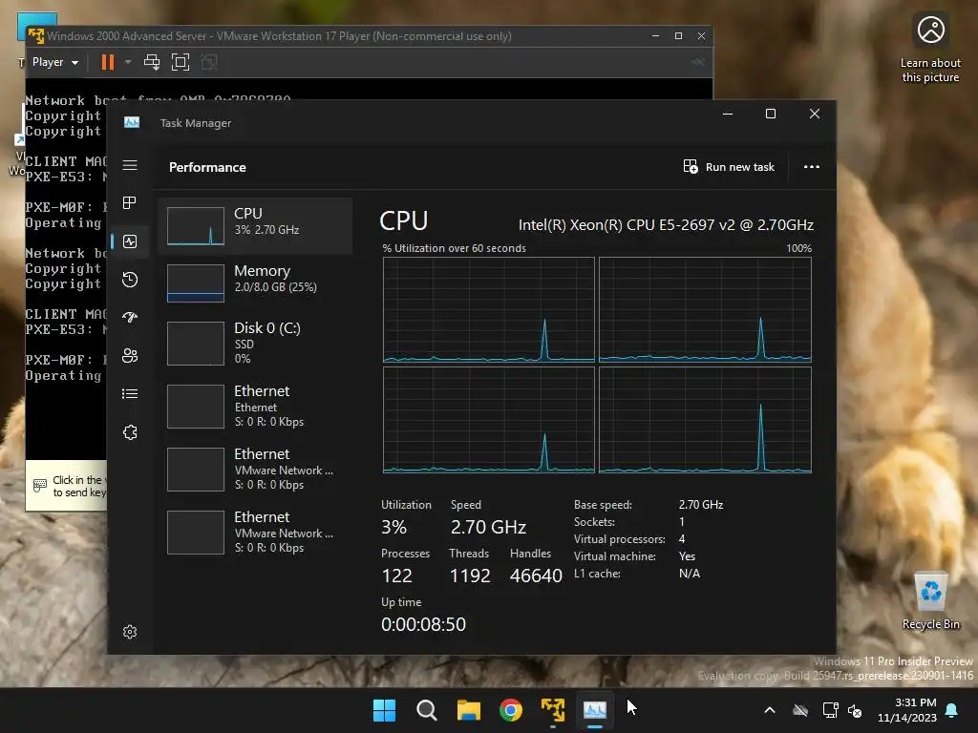Image resolution: width=978 pixels, height=733 pixels.
Task: Click the top-left CPU core graph
Action: click(x=488, y=309)
